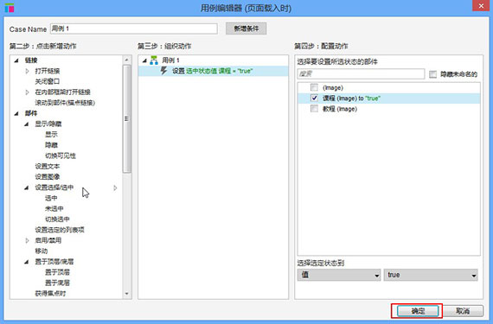
Task: Expand the 在内部框架打开链接 node
Action: point(27,92)
